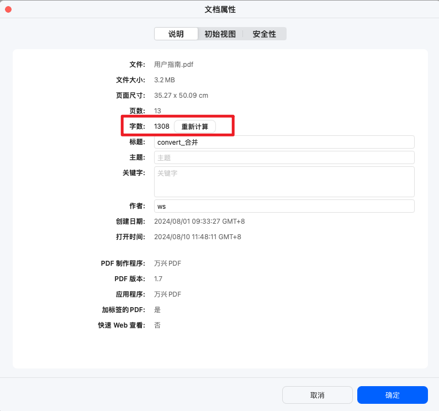The width and height of the screenshot is (439, 411).
Task: Edit the 作者 field containing ws
Action: click(284, 206)
